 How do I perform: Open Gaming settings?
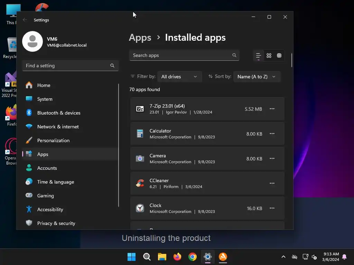[70, 196]
